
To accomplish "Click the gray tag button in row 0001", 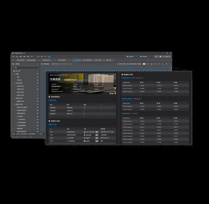I will coord(97,132).
